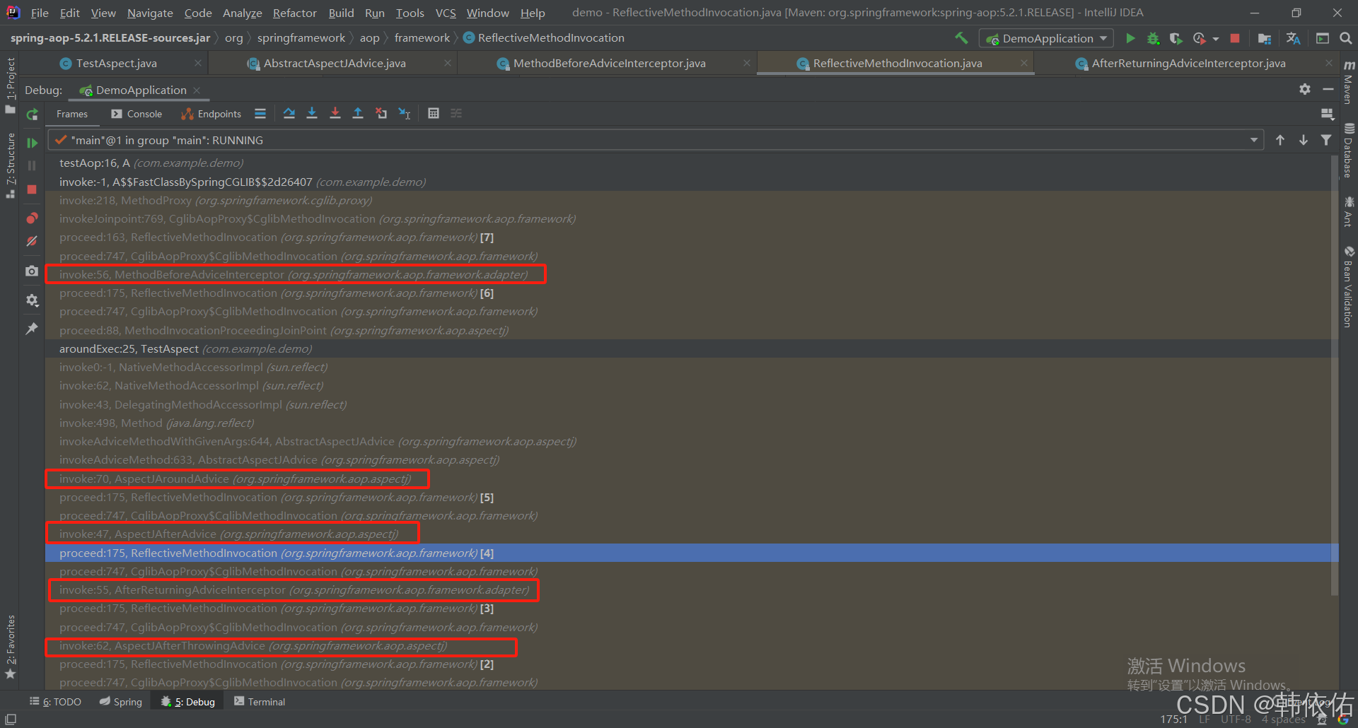Toggle the Database tool window stripe
This screenshot has width=1358, height=728.
1348,151
